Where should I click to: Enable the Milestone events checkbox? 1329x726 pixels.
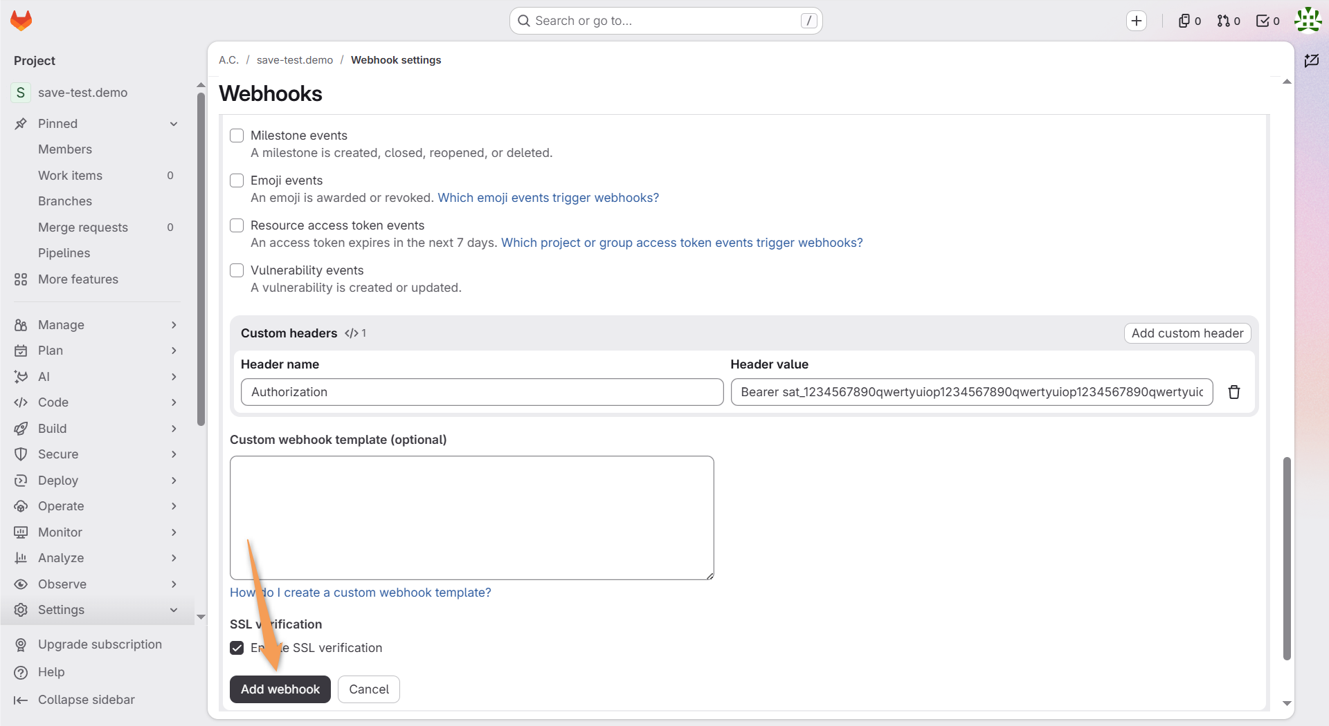click(237, 136)
